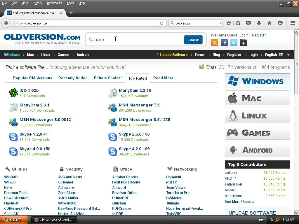Select Android in the black nav bar
The height and width of the screenshot is (224, 299).
click(x=83, y=55)
